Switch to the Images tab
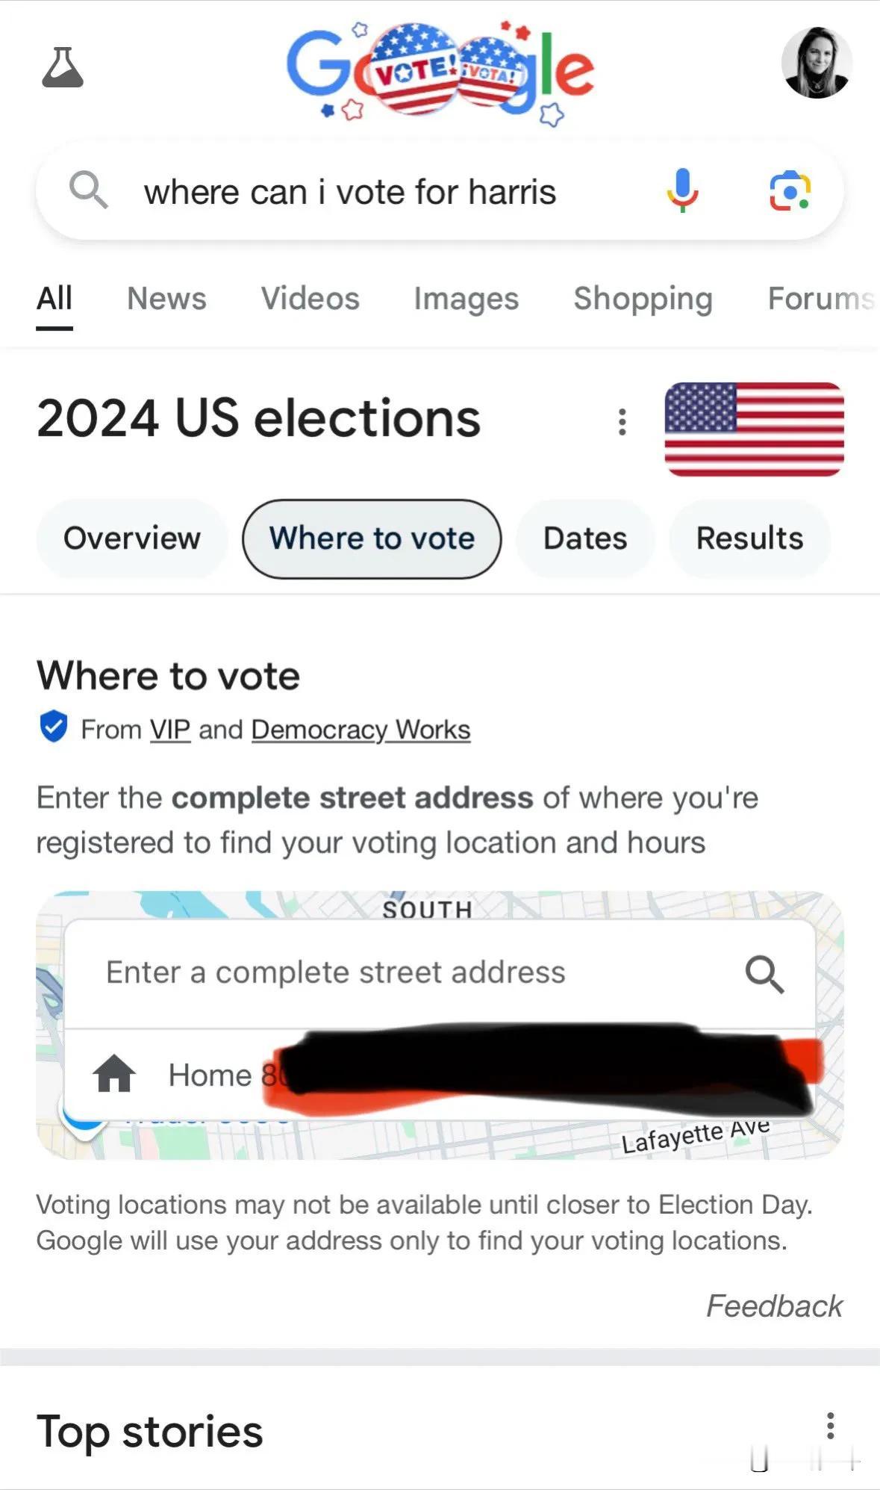 (x=466, y=299)
